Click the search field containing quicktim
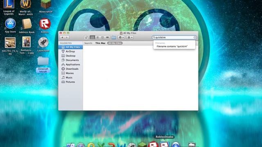 tap(174, 38)
